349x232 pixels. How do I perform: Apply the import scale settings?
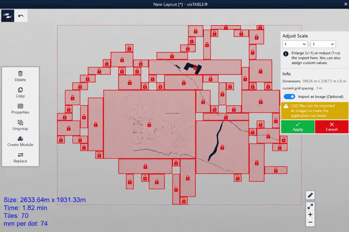point(298,127)
